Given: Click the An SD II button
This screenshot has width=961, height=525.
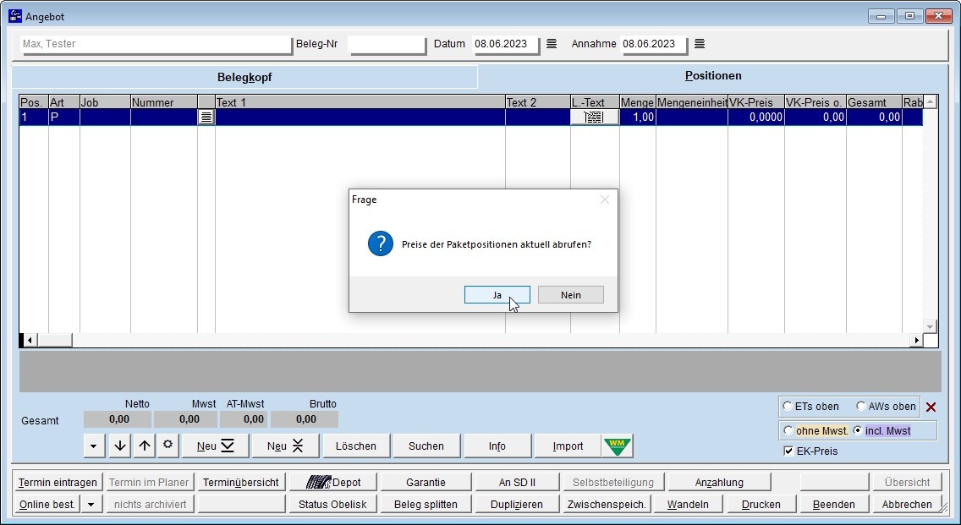Looking at the screenshot, I should point(517,482).
